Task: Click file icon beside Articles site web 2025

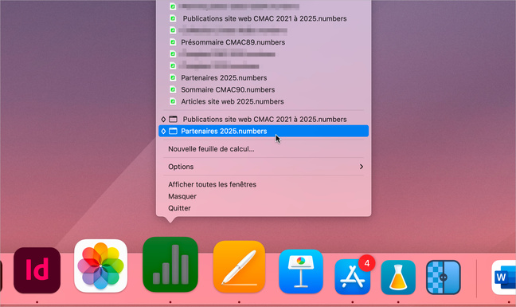Action: [173, 101]
